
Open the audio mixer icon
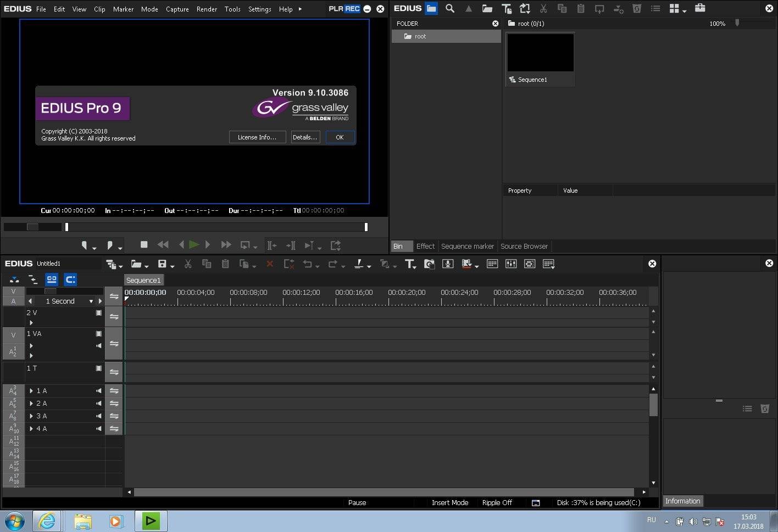pos(511,264)
